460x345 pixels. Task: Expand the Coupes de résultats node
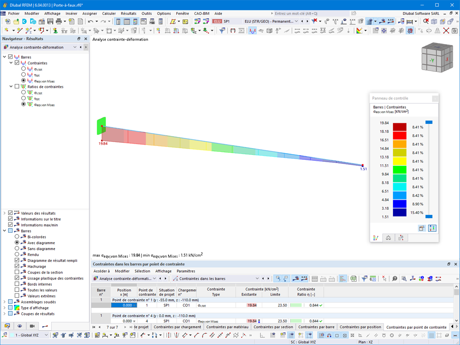click(4, 314)
